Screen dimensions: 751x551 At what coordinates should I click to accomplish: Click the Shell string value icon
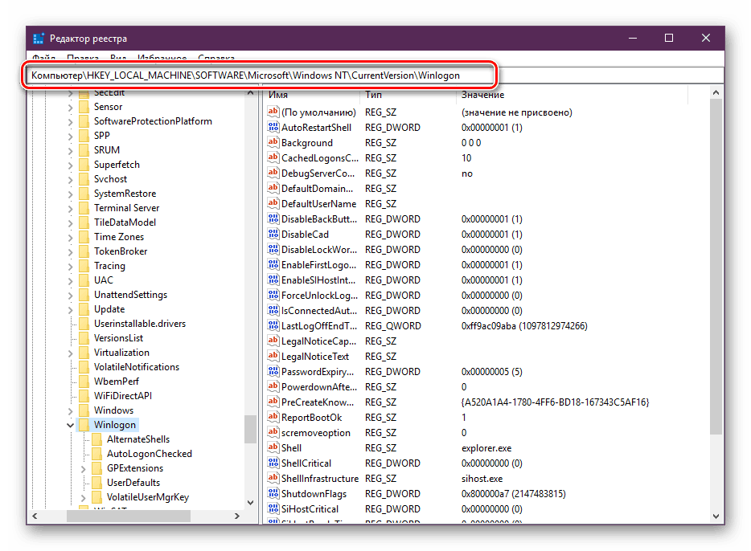273,447
